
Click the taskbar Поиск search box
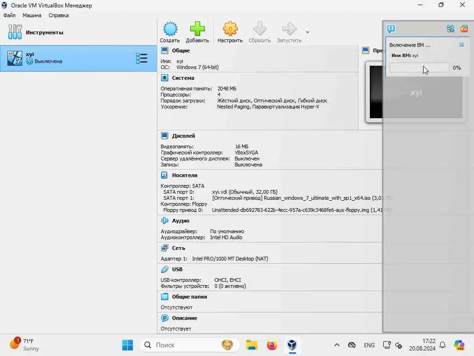pos(189,345)
